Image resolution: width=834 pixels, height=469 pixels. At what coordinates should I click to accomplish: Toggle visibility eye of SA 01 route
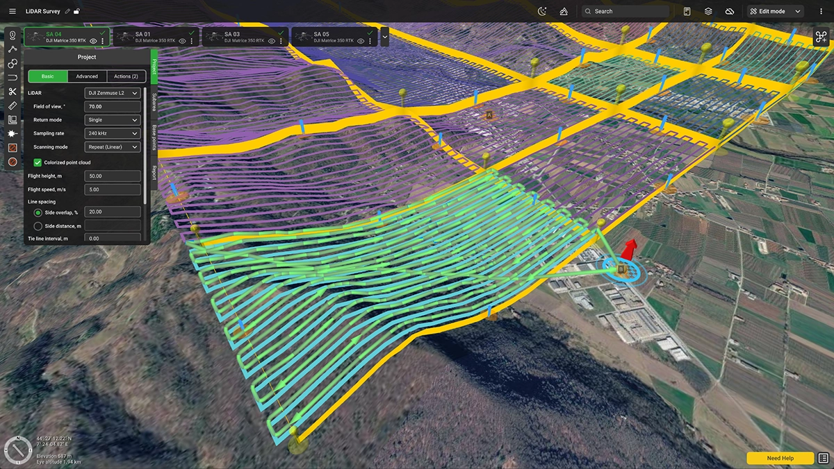point(182,41)
